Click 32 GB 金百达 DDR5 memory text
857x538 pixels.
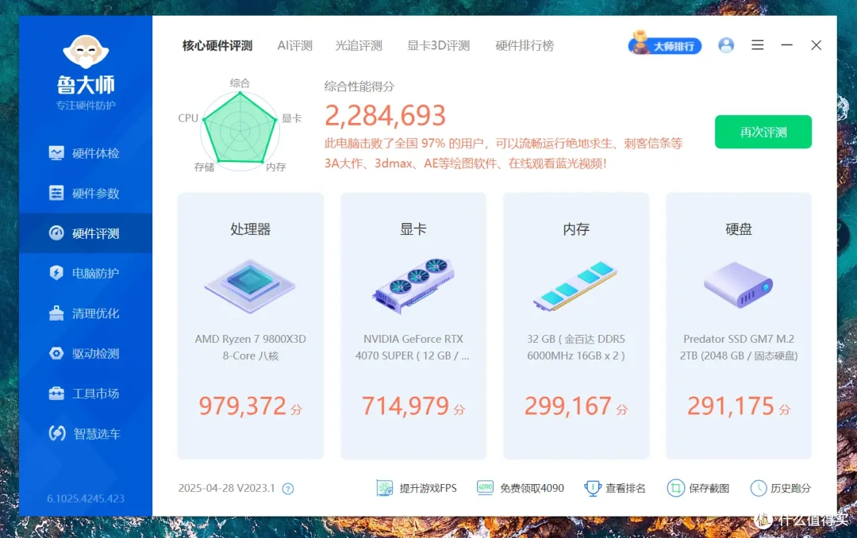click(575, 348)
